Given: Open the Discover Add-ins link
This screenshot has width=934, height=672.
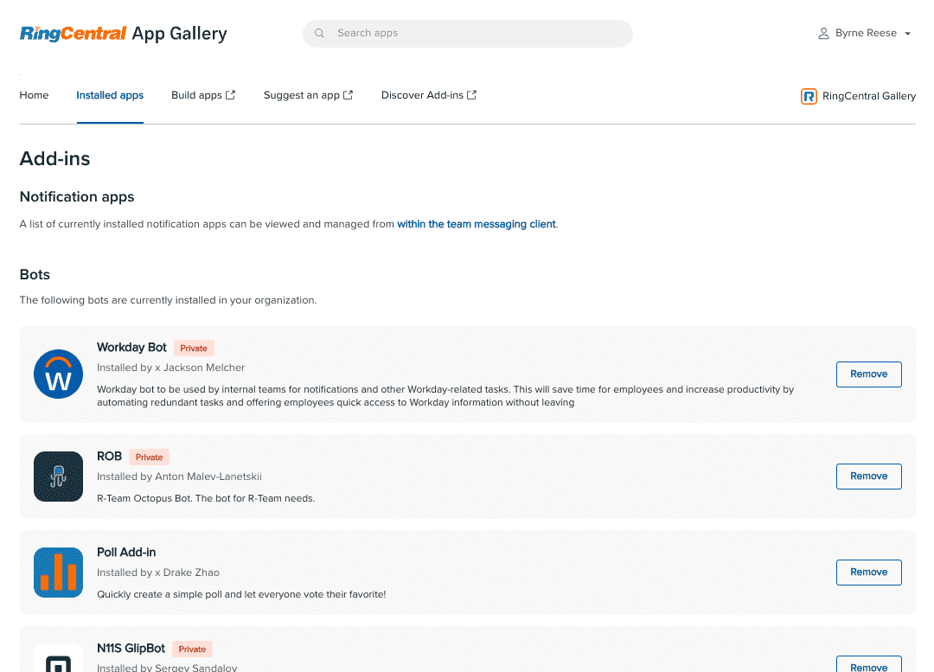Looking at the screenshot, I should 429,95.
